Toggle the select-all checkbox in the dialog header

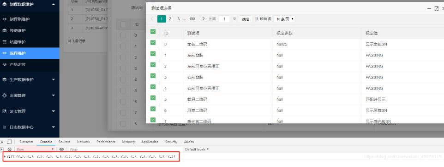(x=153, y=32)
